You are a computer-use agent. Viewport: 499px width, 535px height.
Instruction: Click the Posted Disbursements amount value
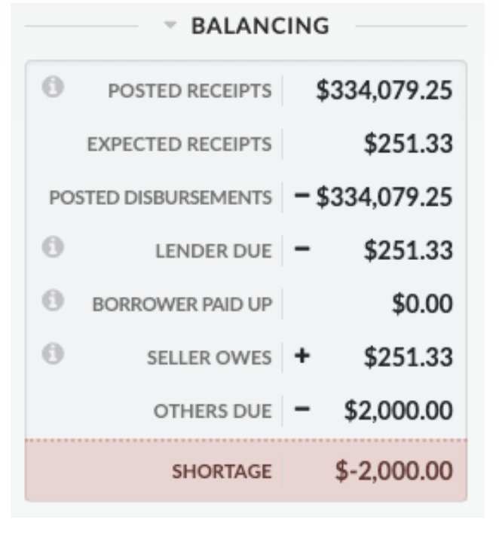(x=384, y=198)
